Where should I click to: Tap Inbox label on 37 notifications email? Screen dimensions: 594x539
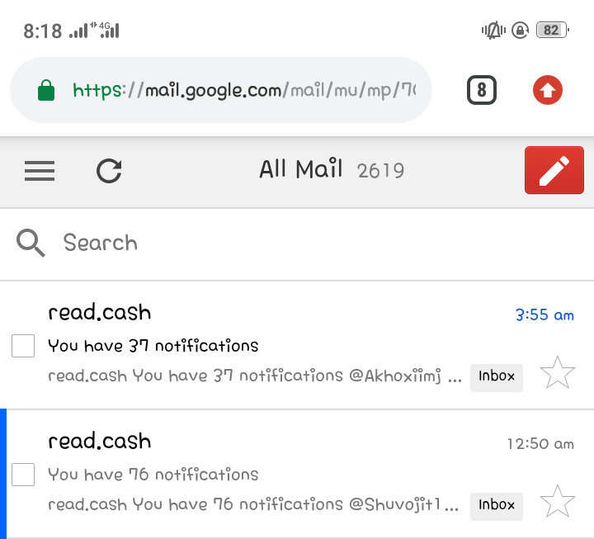pos(497,377)
